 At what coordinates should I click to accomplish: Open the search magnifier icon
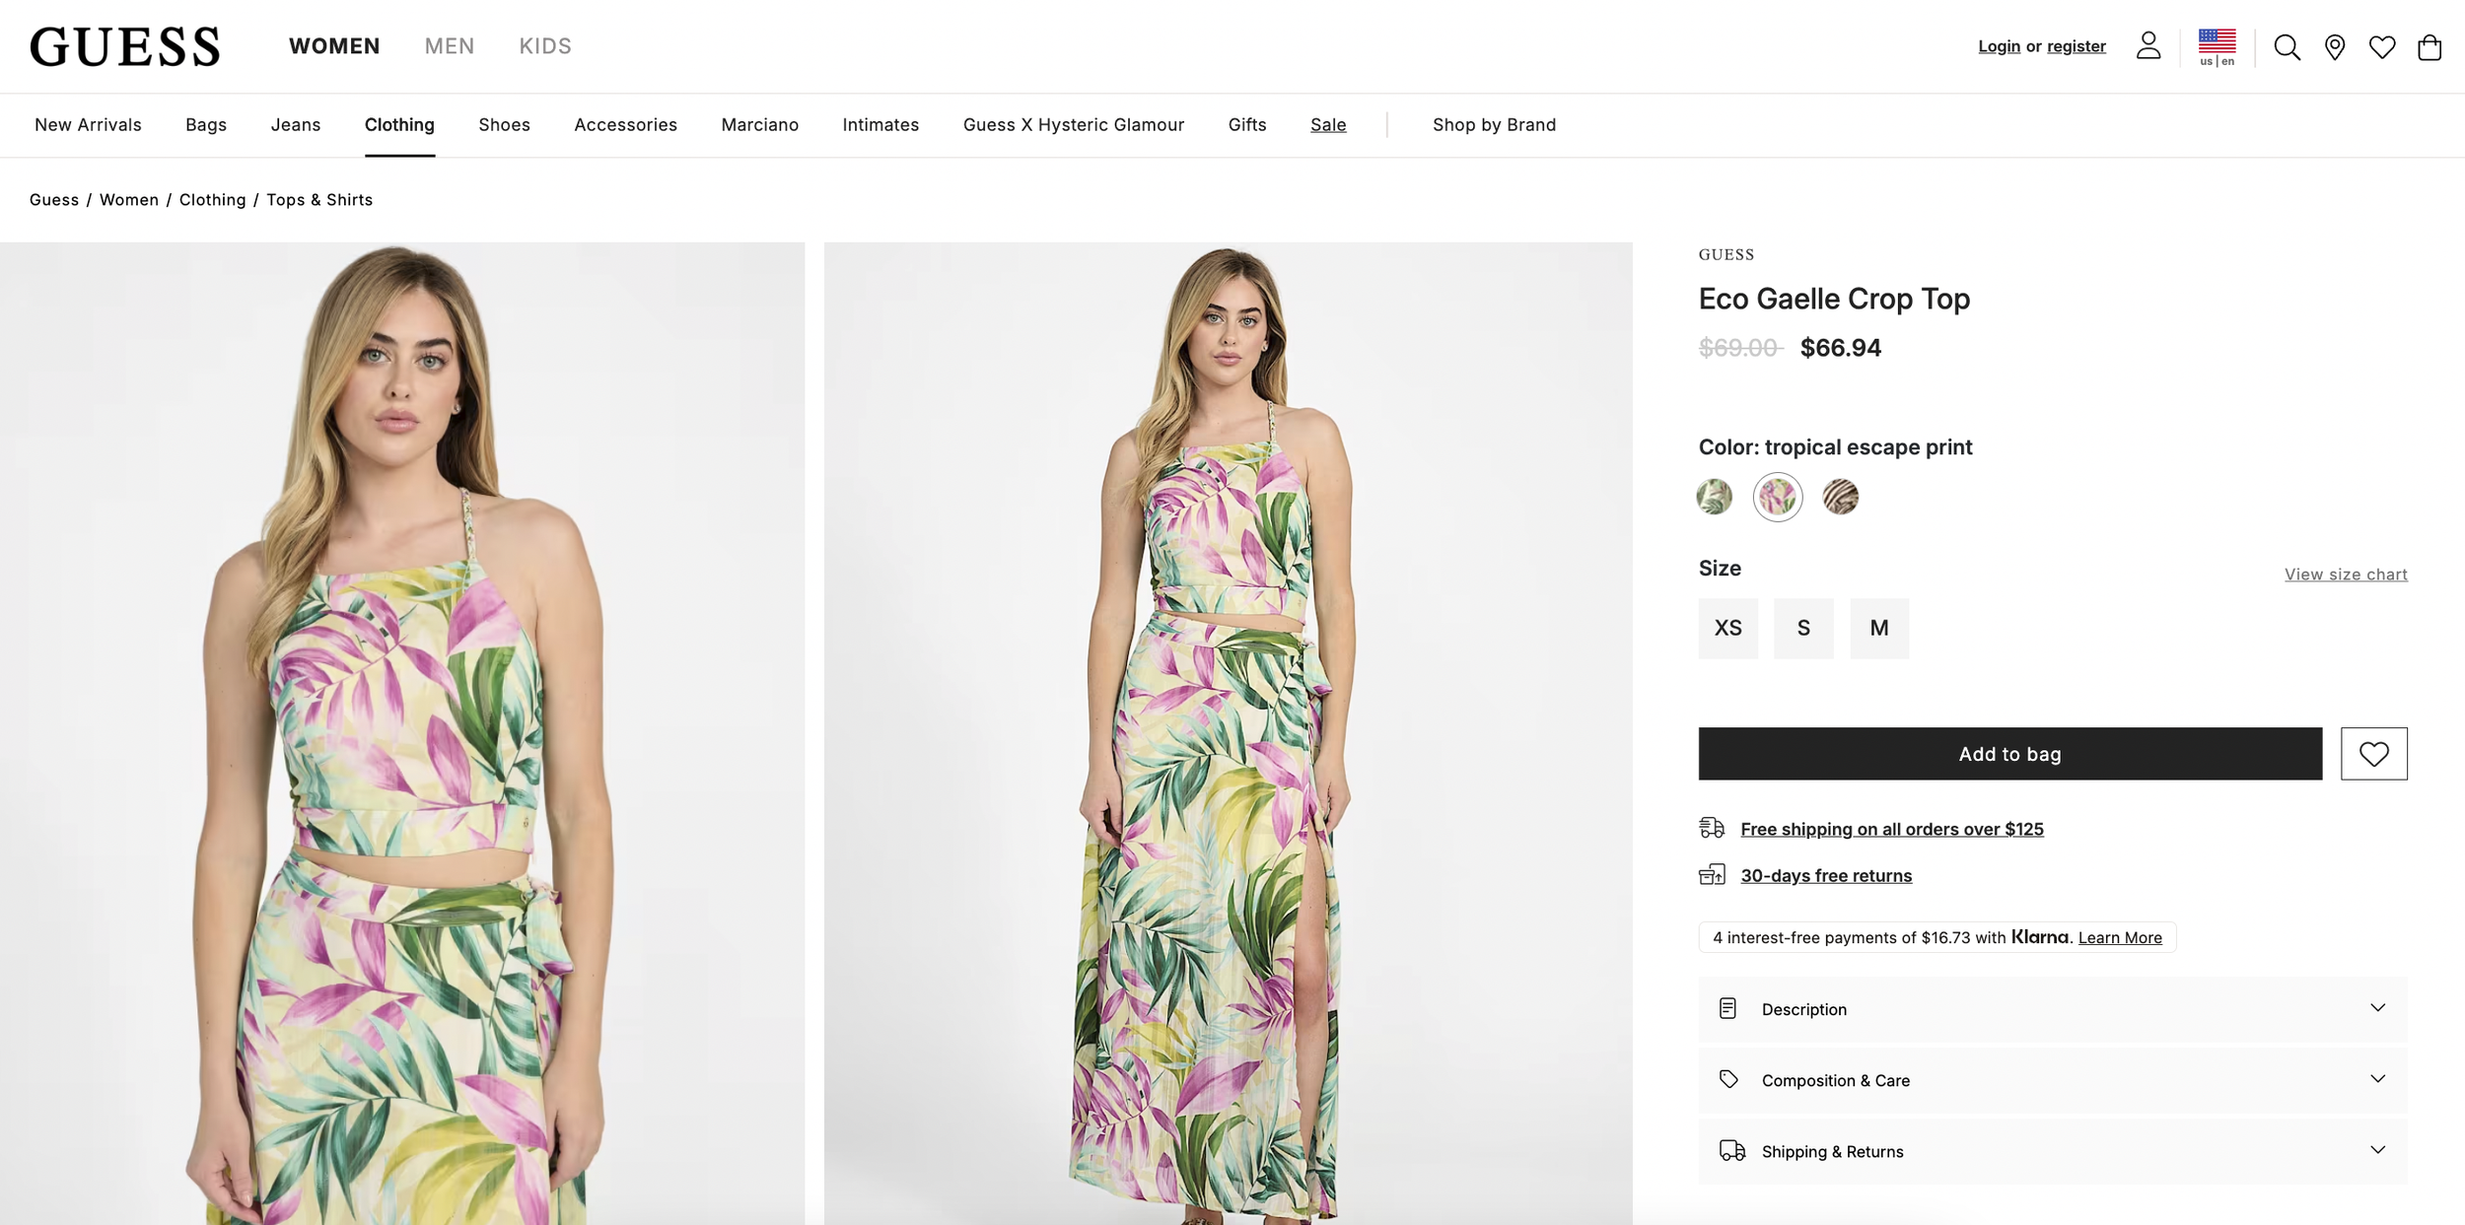click(x=2287, y=46)
